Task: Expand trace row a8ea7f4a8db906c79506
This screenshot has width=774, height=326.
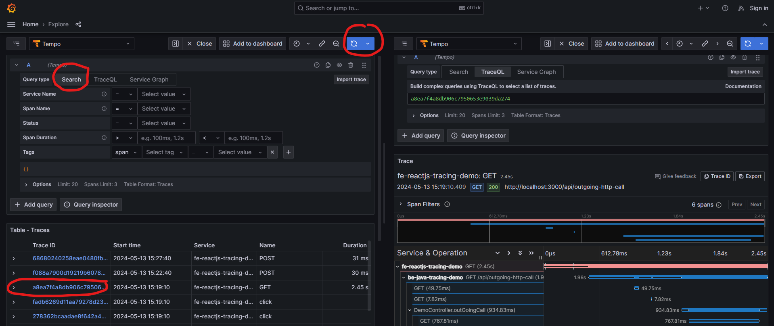Action: pos(14,287)
